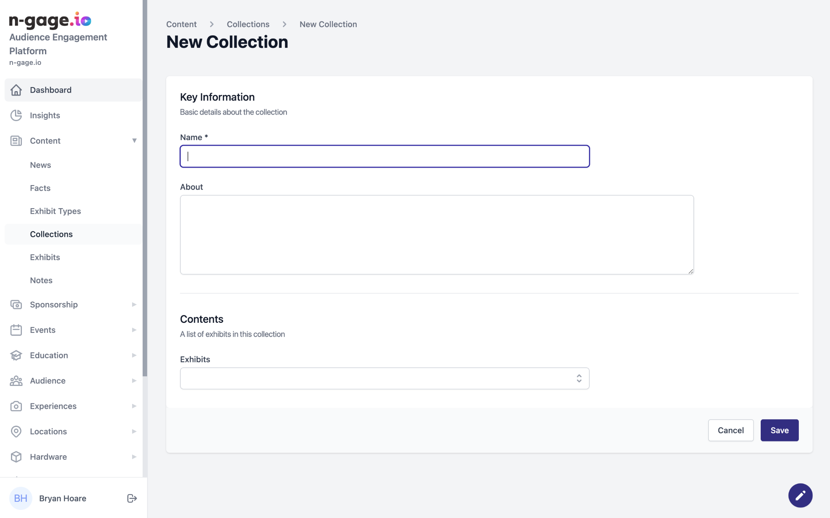
Task: Expand the Experiences submenu arrow
Action: coord(134,406)
